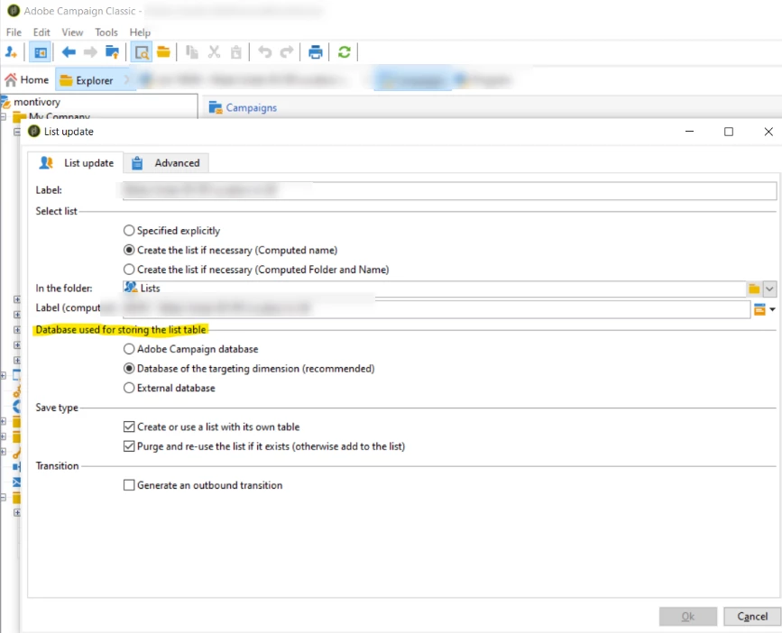The width and height of the screenshot is (782, 633).
Task: Toggle the navigation tree panel icon
Action: pyautogui.click(x=40, y=51)
